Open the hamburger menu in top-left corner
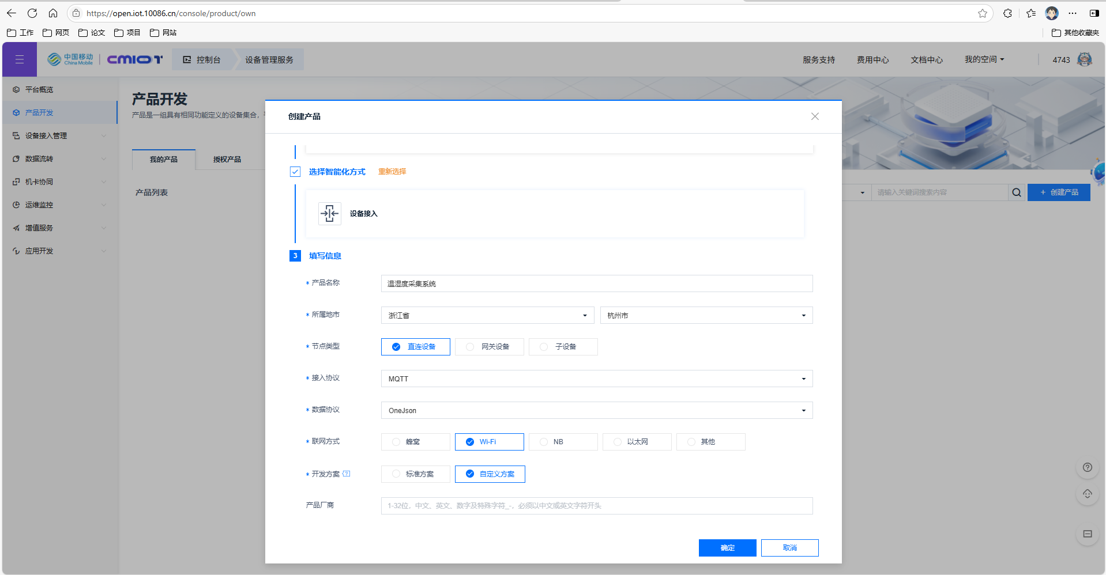 click(19, 59)
